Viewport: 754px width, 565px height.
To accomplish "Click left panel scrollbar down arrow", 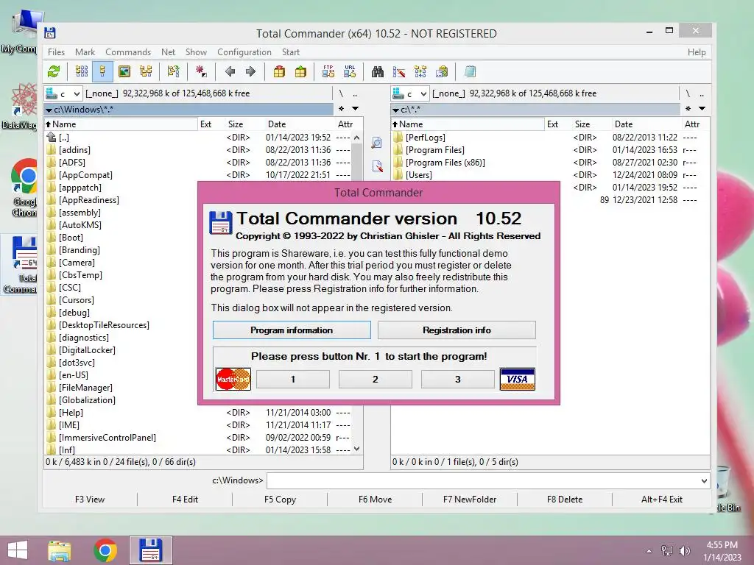I will pyautogui.click(x=356, y=449).
